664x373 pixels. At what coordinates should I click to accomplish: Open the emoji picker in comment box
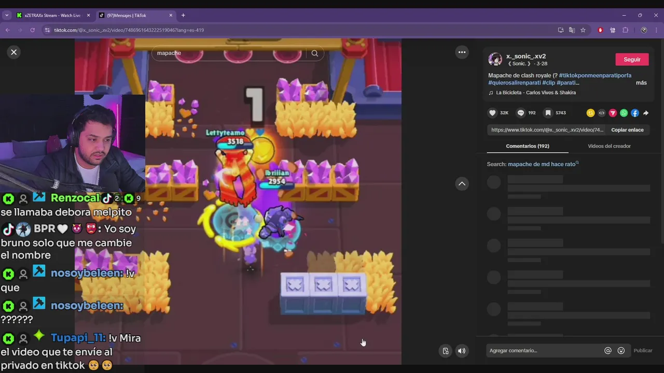click(621, 351)
